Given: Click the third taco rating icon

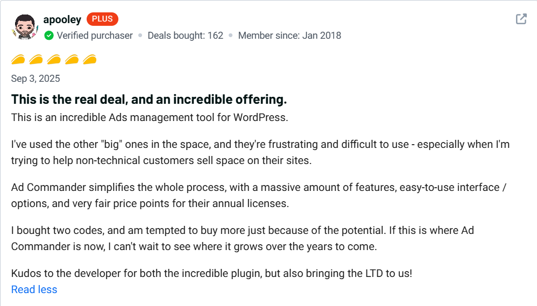Looking at the screenshot, I should [54, 59].
